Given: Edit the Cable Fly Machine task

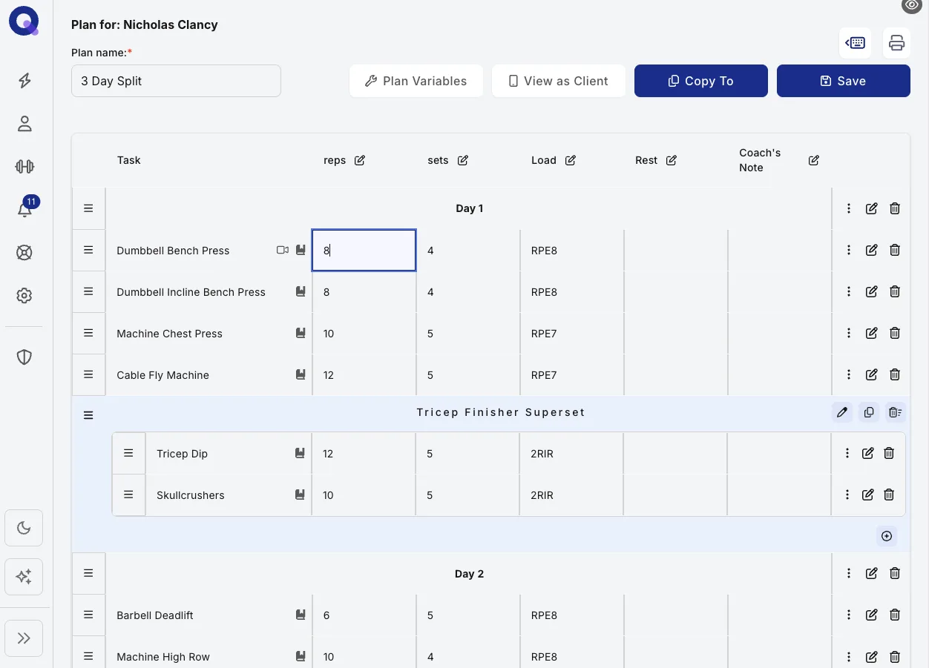Looking at the screenshot, I should [872, 375].
